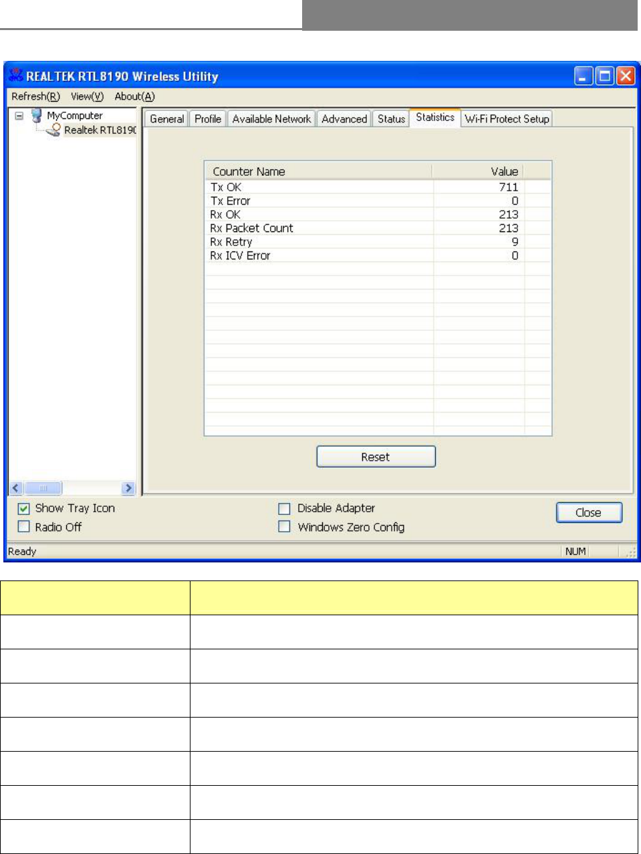Minimize the Wireless Utility window
Image resolution: width=641 pixels, height=854 pixels.
coord(584,76)
